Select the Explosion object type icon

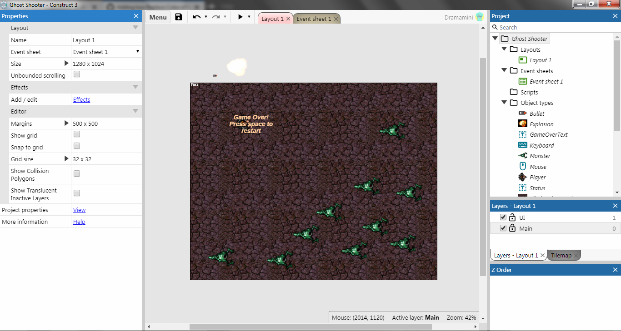point(523,124)
